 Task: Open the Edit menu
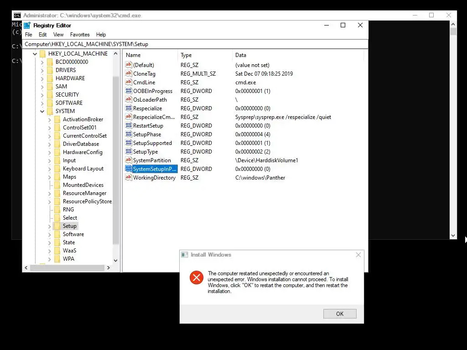(x=42, y=35)
